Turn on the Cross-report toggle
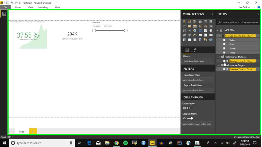 point(190,108)
